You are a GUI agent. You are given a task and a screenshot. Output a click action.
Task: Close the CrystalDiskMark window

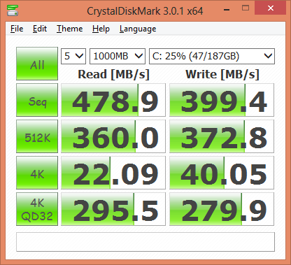pos(271,8)
